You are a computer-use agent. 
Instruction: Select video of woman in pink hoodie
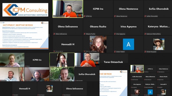click(x=12, y=60)
